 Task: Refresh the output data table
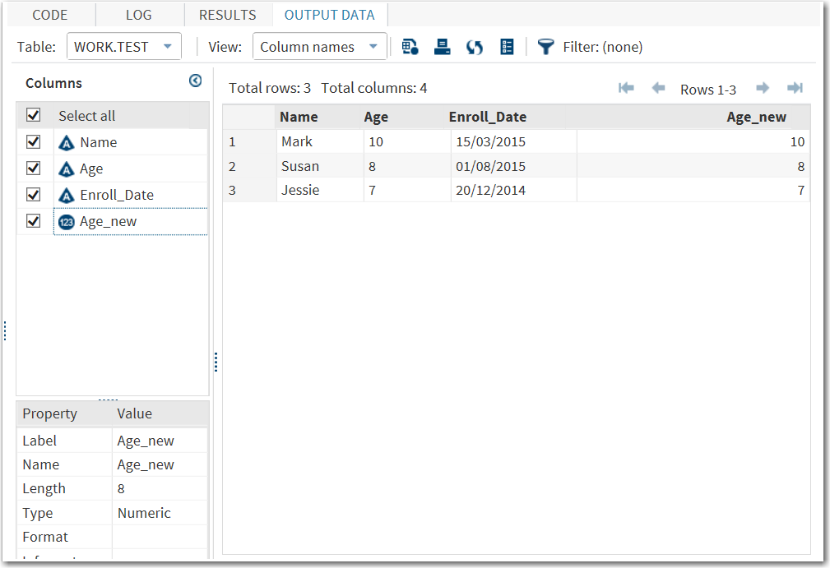[475, 47]
